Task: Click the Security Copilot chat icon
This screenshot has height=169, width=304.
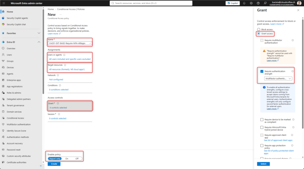Action: tap(3, 24)
